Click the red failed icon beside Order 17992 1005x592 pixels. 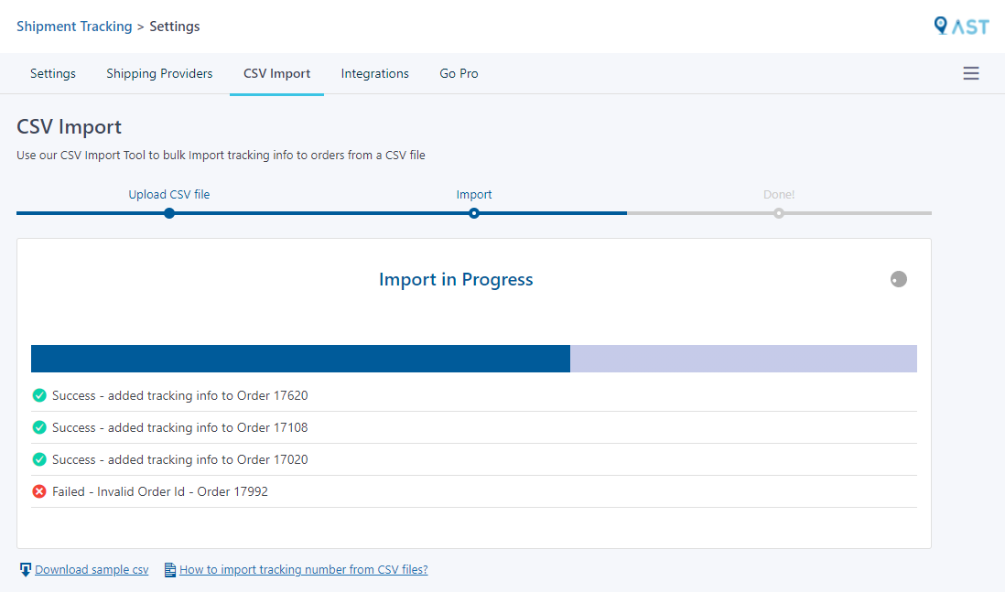pos(38,491)
